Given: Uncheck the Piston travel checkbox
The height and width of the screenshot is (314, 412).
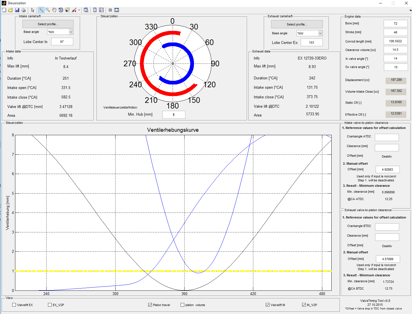Looking at the screenshot, I should tap(150, 305).
